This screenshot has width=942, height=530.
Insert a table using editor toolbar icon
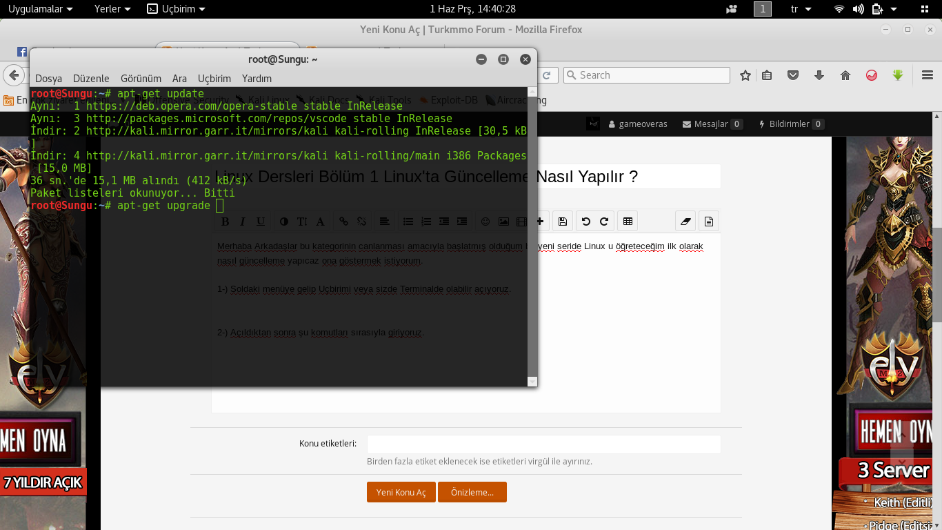(x=628, y=222)
